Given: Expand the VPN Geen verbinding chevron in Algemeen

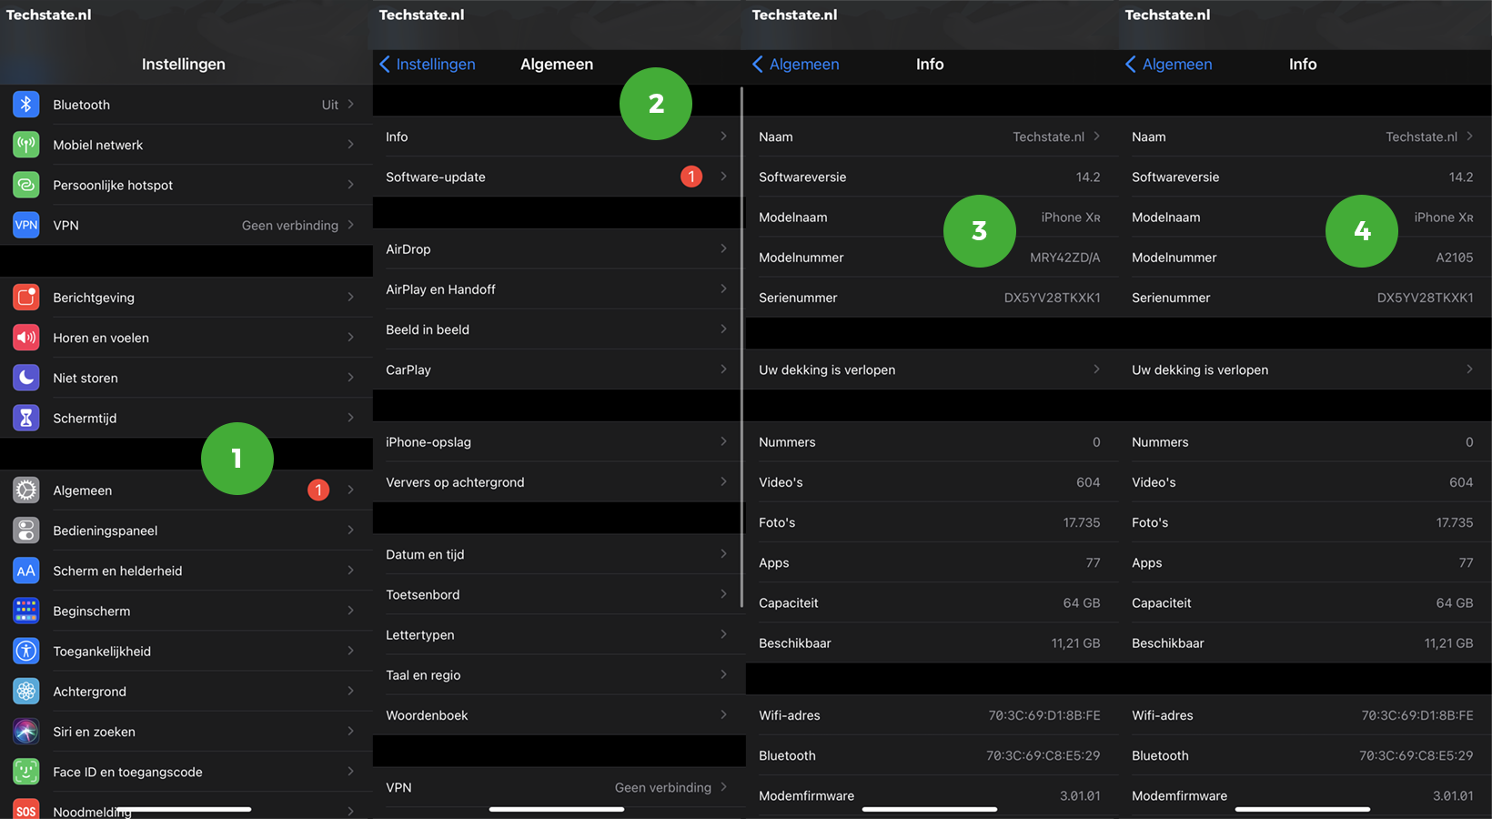Looking at the screenshot, I should pos(724,786).
